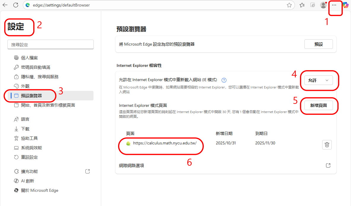Open the Settings and more ellipsis menu

click(334, 5)
